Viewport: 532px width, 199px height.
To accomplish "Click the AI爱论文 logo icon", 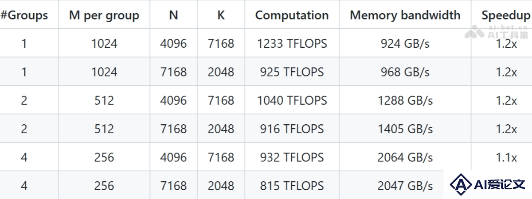I will tap(460, 184).
